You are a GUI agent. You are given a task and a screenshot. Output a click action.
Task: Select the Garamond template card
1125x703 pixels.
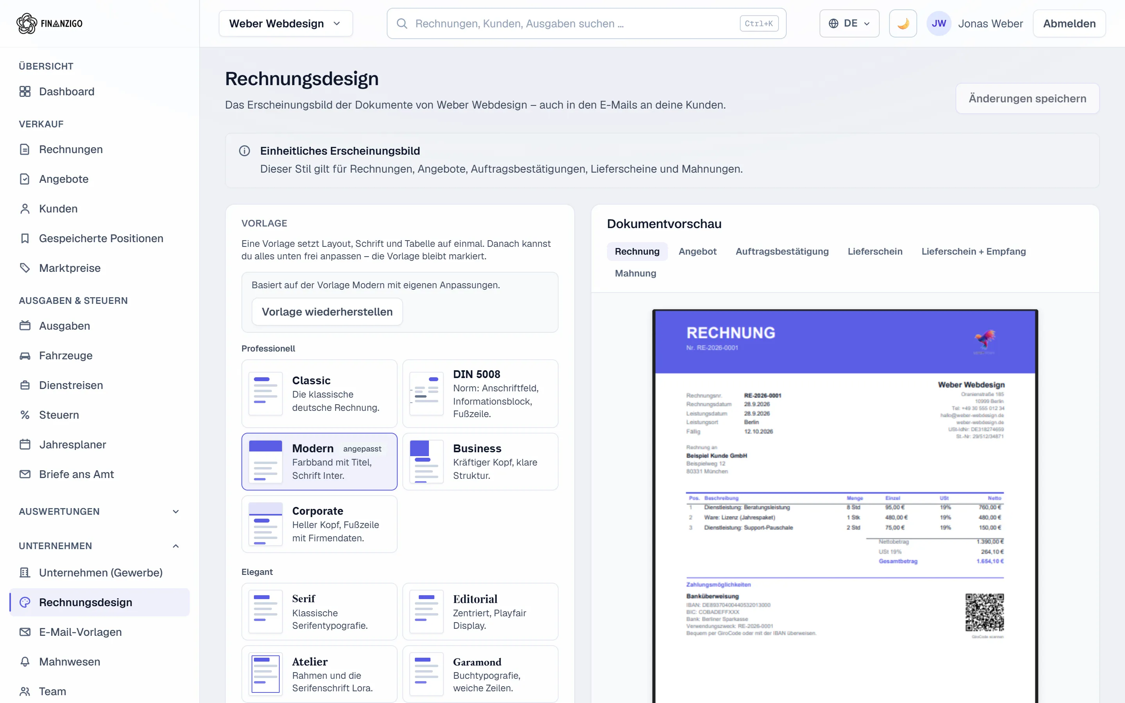tap(480, 674)
